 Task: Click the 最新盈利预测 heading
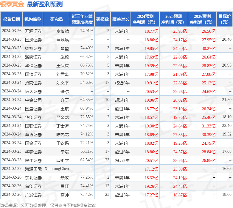45,4
